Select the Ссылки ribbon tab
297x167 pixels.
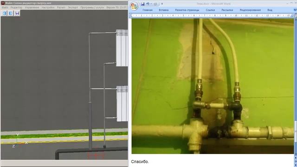tap(210, 10)
